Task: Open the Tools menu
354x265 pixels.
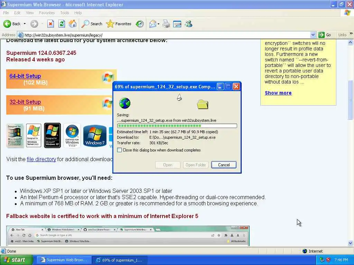Action: point(65,13)
